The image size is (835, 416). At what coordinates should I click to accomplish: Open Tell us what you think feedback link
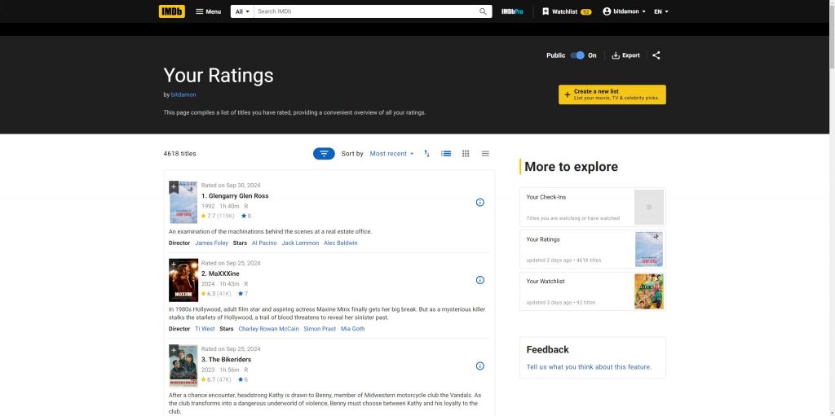pyautogui.click(x=589, y=367)
